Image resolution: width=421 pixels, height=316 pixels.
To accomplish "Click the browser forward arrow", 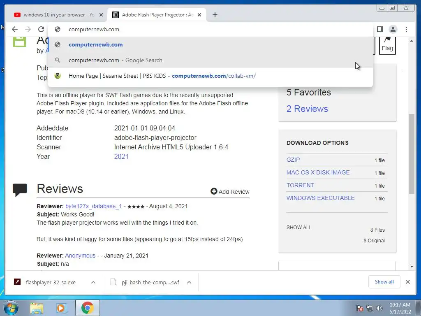I will click(28, 29).
